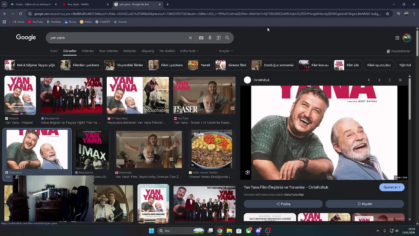Bookmark this page with star icon
This screenshot has width=419, height=236.
click(388, 14)
